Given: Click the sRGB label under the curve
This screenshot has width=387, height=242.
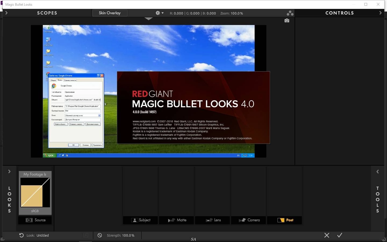Looking at the screenshot, I should point(35,211).
